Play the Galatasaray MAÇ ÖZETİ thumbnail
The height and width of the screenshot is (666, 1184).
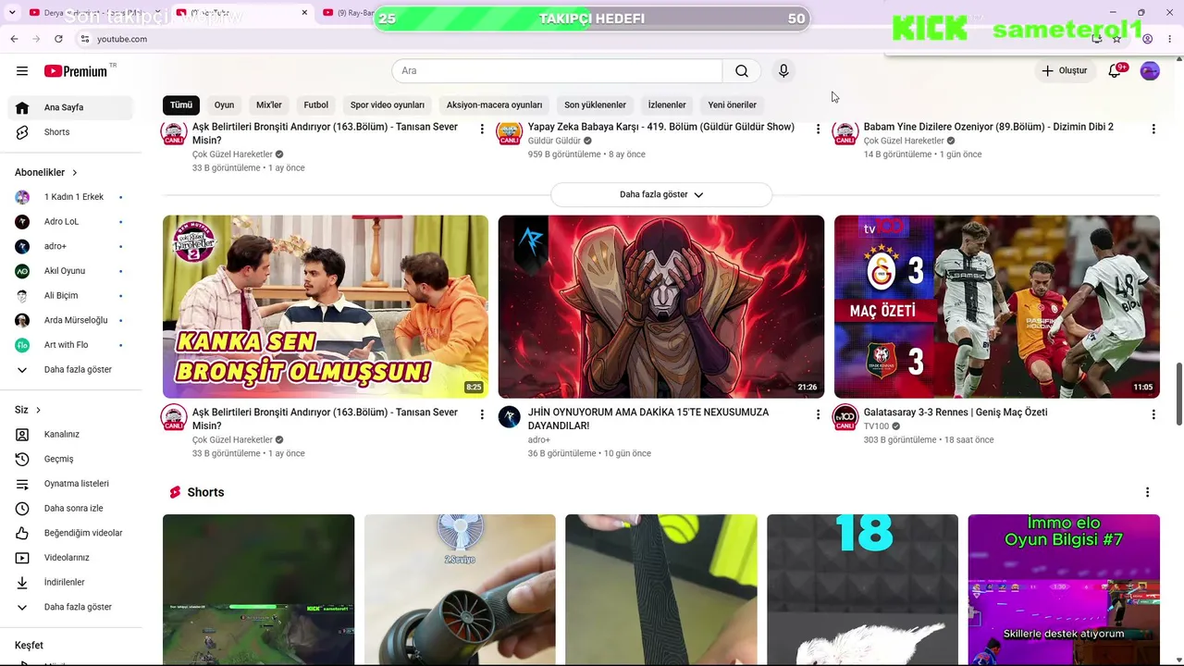click(x=997, y=307)
